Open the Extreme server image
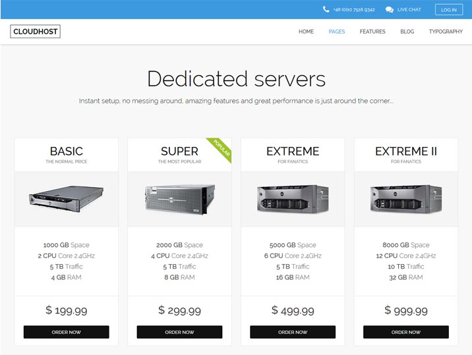Screen dimensions: 472x355 (x=293, y=198)
